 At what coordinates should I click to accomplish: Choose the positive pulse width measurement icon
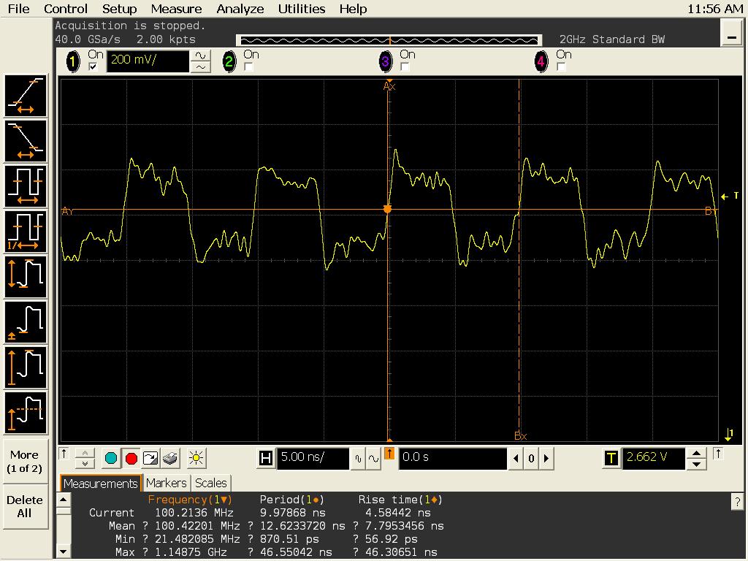pyautogui.click(x=26, y=185)
